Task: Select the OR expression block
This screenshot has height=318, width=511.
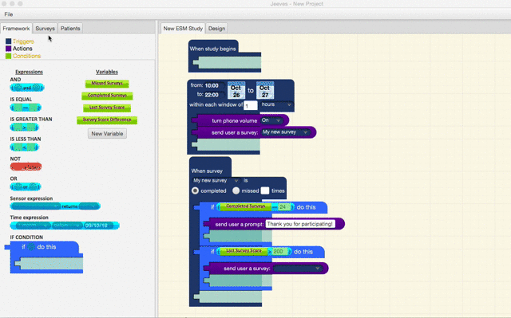Action: pyautogui.click(x=26, y=186)
